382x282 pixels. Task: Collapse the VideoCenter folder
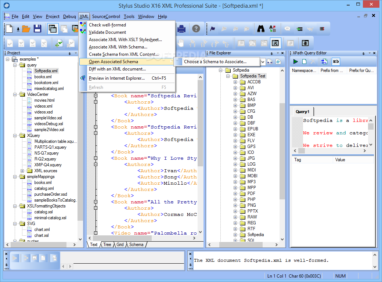(x=15, y=94)
